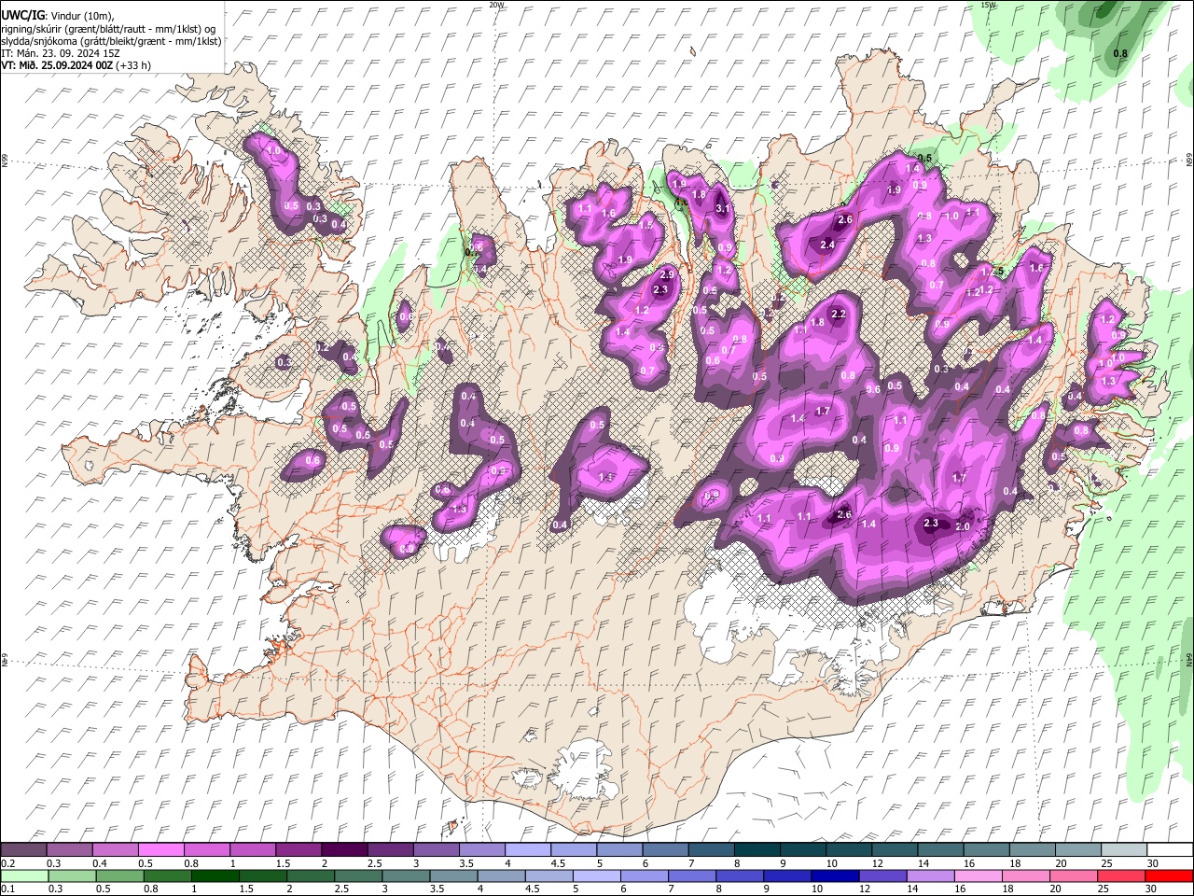Click the '2.2' snowfall value on the map

point(838,314)
